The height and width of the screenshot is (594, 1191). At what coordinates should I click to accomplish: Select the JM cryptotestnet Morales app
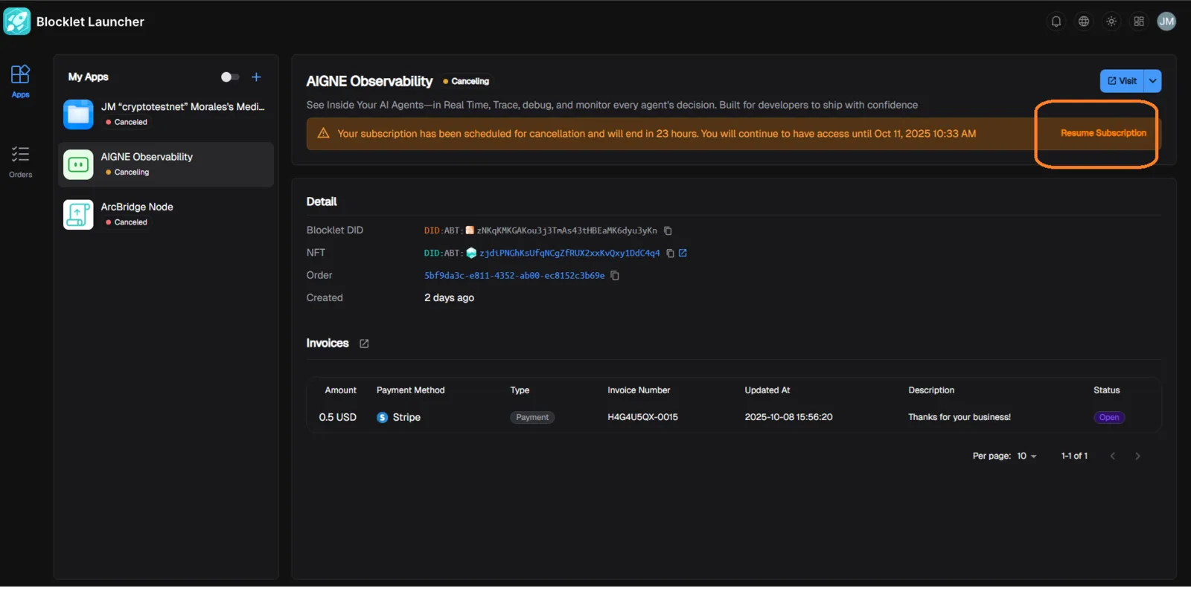(x=166, y=114)
